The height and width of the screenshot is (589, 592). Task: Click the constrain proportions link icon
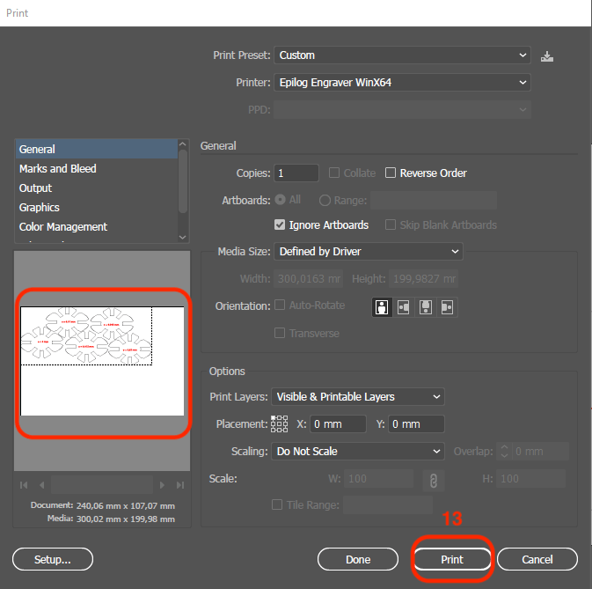point(432,480)
